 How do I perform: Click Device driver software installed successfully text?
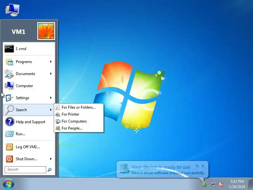168,173
